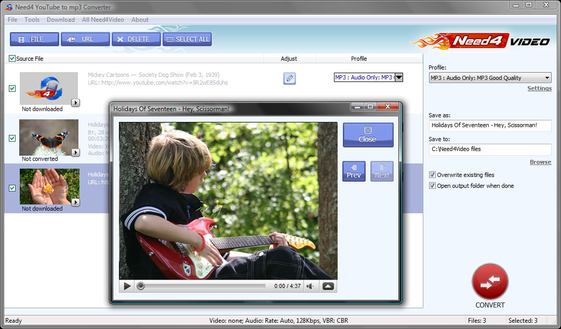Open the Profile dropdown in right panel
The image size is (561, 329).
coord(490,78)
